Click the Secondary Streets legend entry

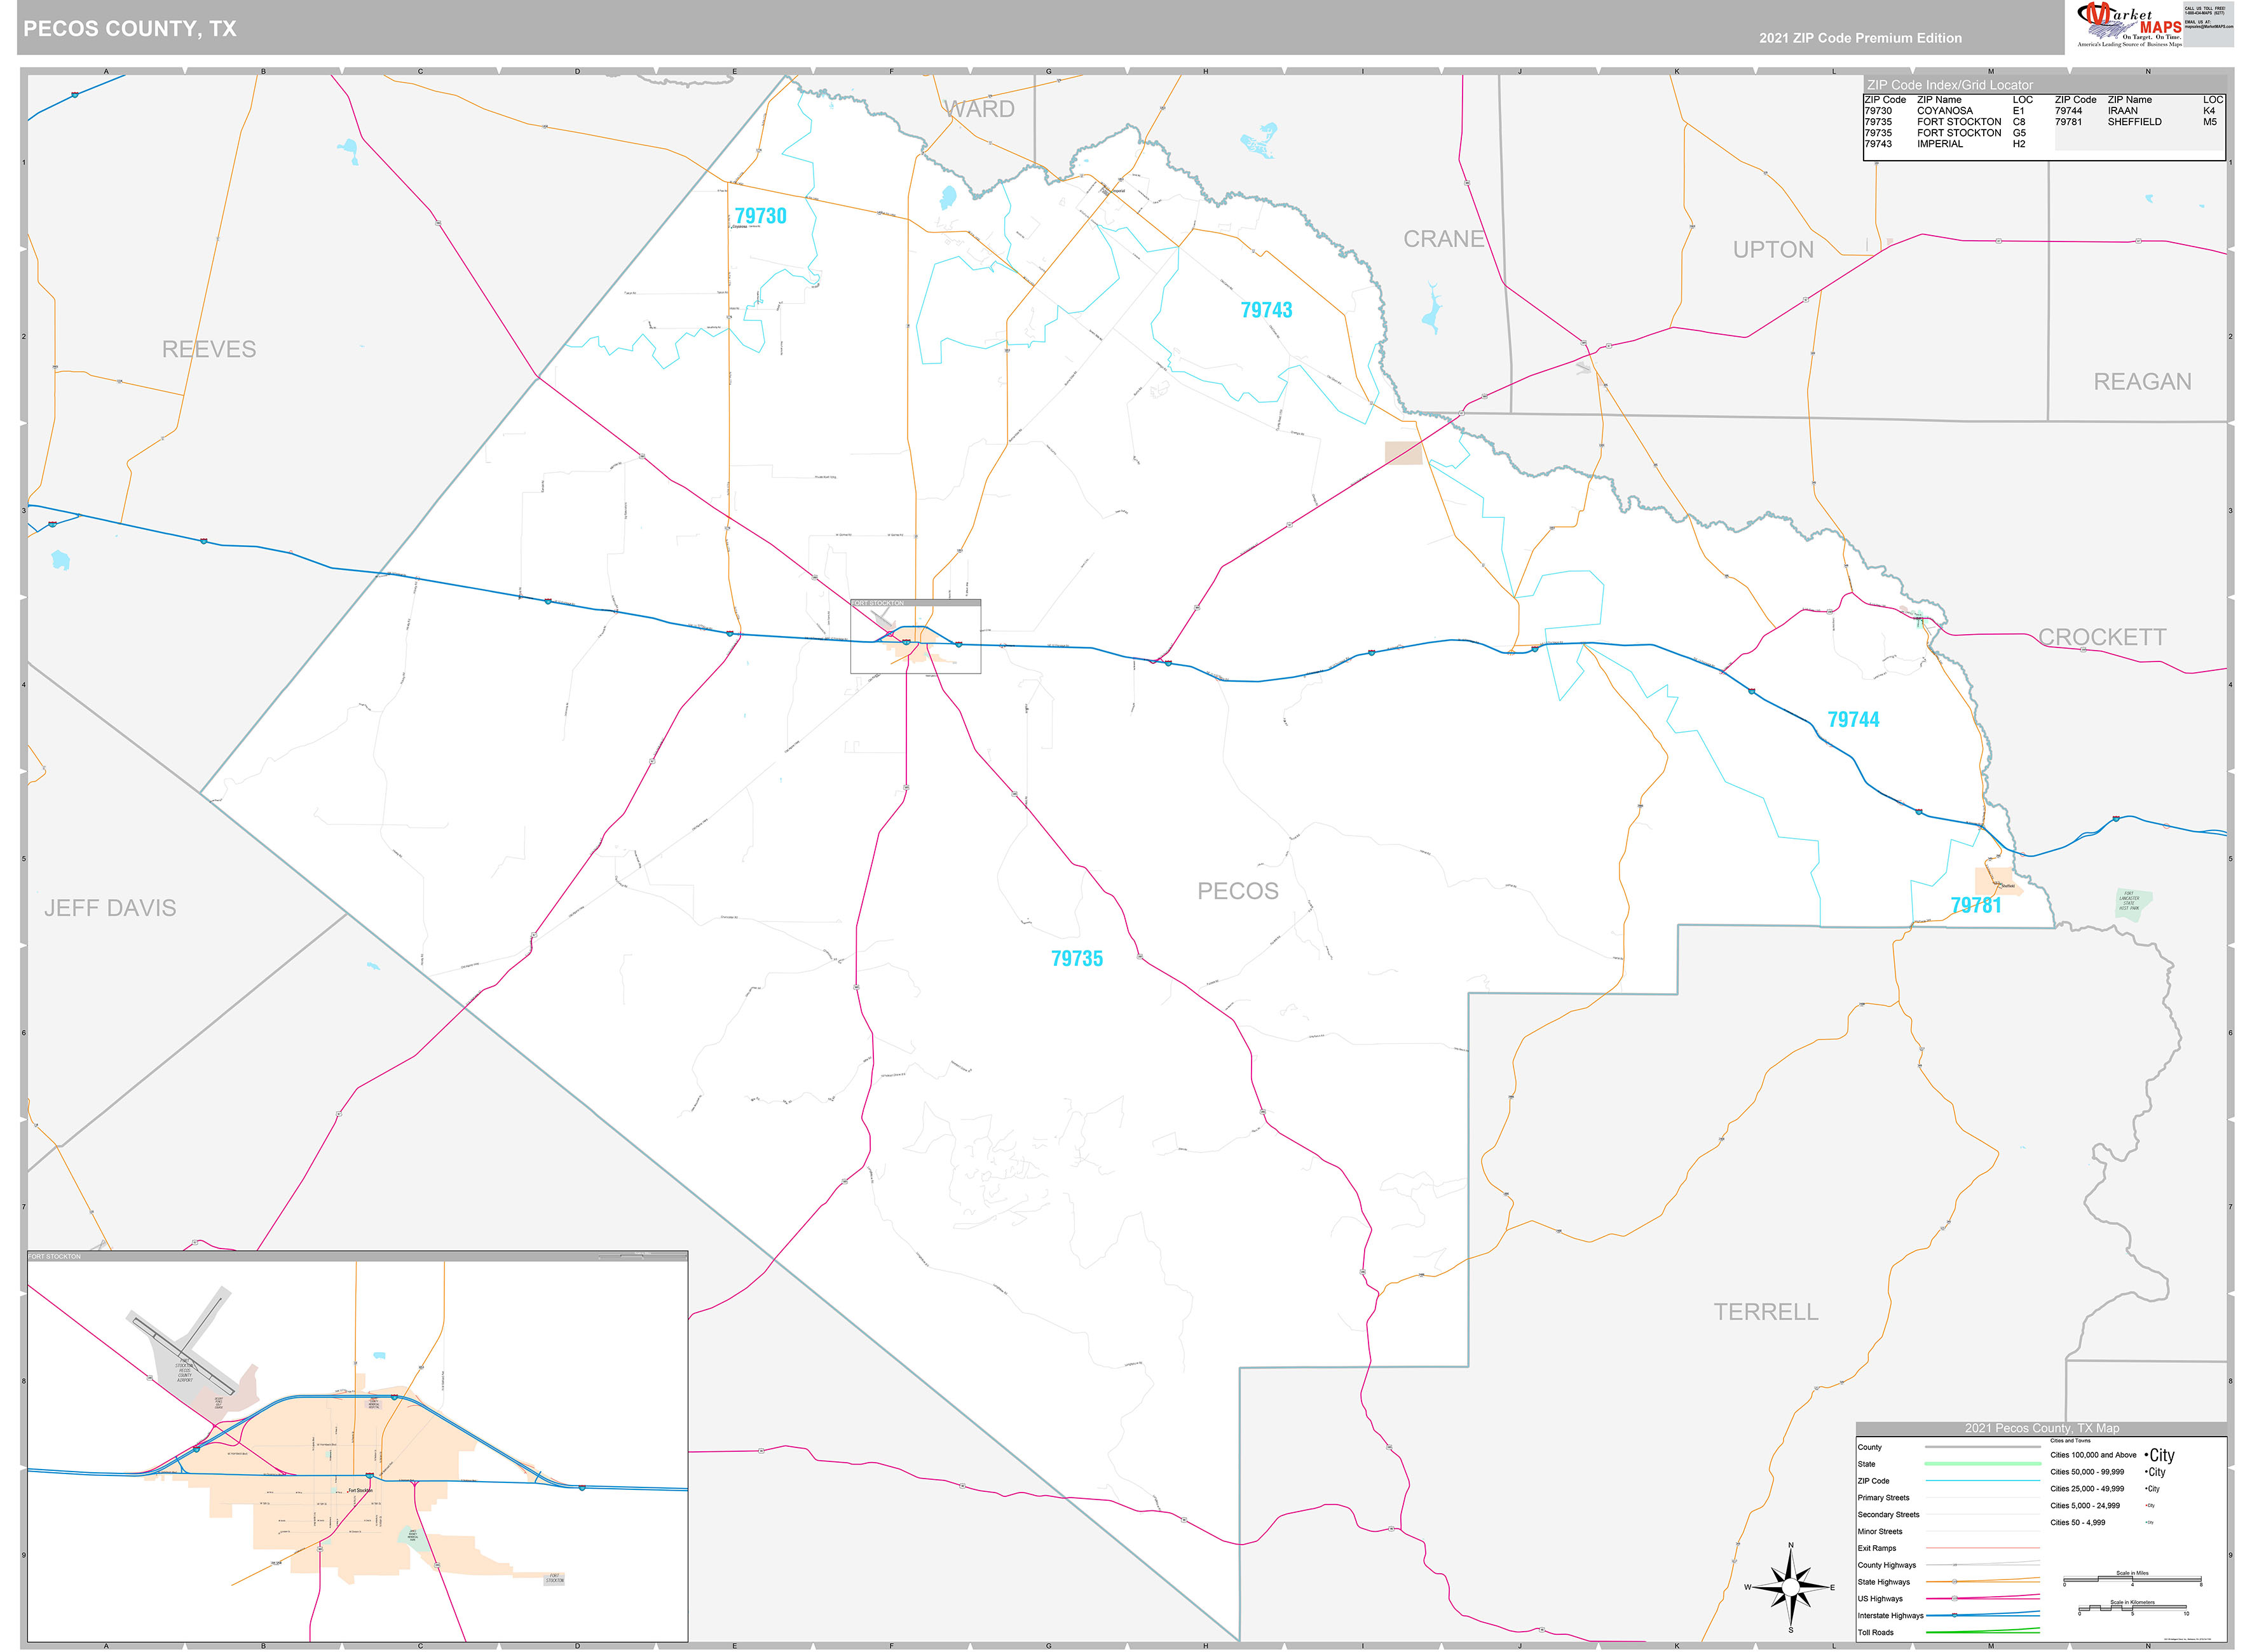(x=1889, y=1515)
